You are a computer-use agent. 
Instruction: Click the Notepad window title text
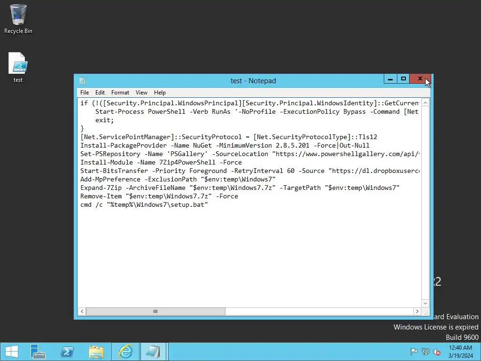click(253, 81)
